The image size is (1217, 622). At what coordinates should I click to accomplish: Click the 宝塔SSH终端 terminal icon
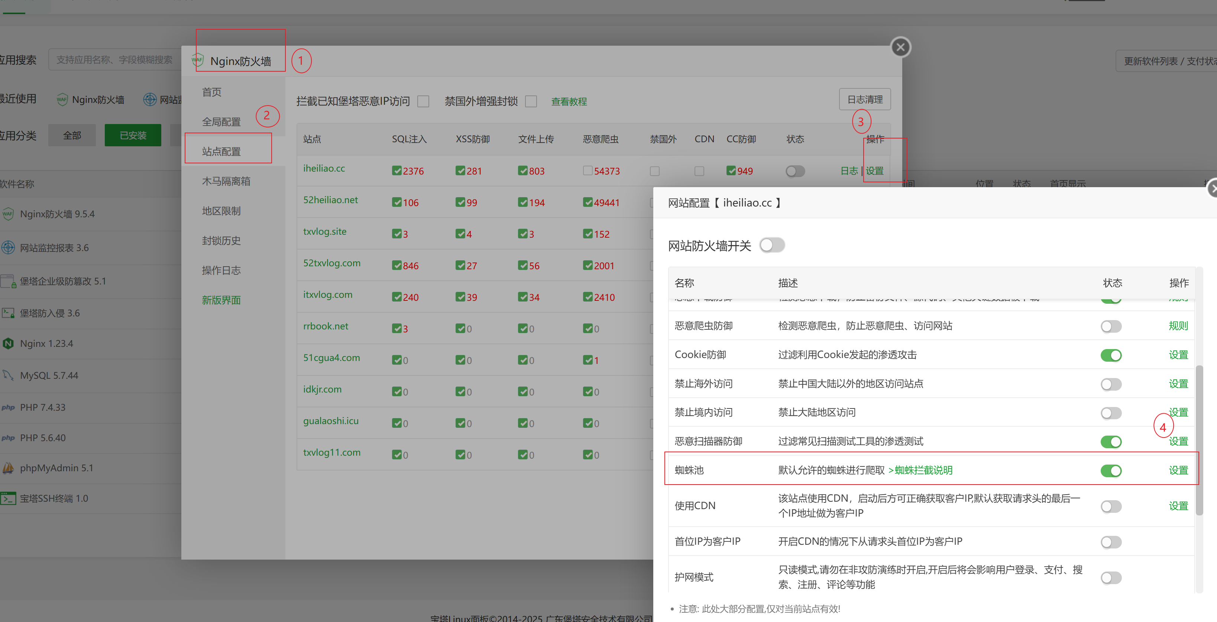click(x=8, y=498)
